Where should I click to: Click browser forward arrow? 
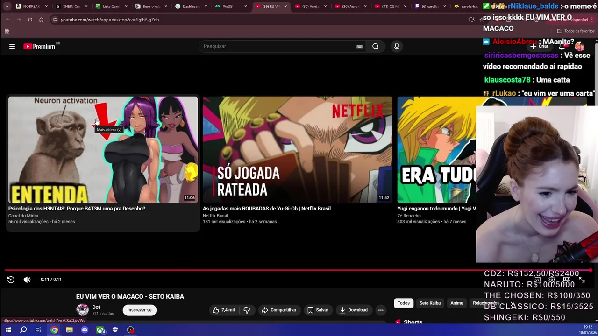click(x=19, y=20)
